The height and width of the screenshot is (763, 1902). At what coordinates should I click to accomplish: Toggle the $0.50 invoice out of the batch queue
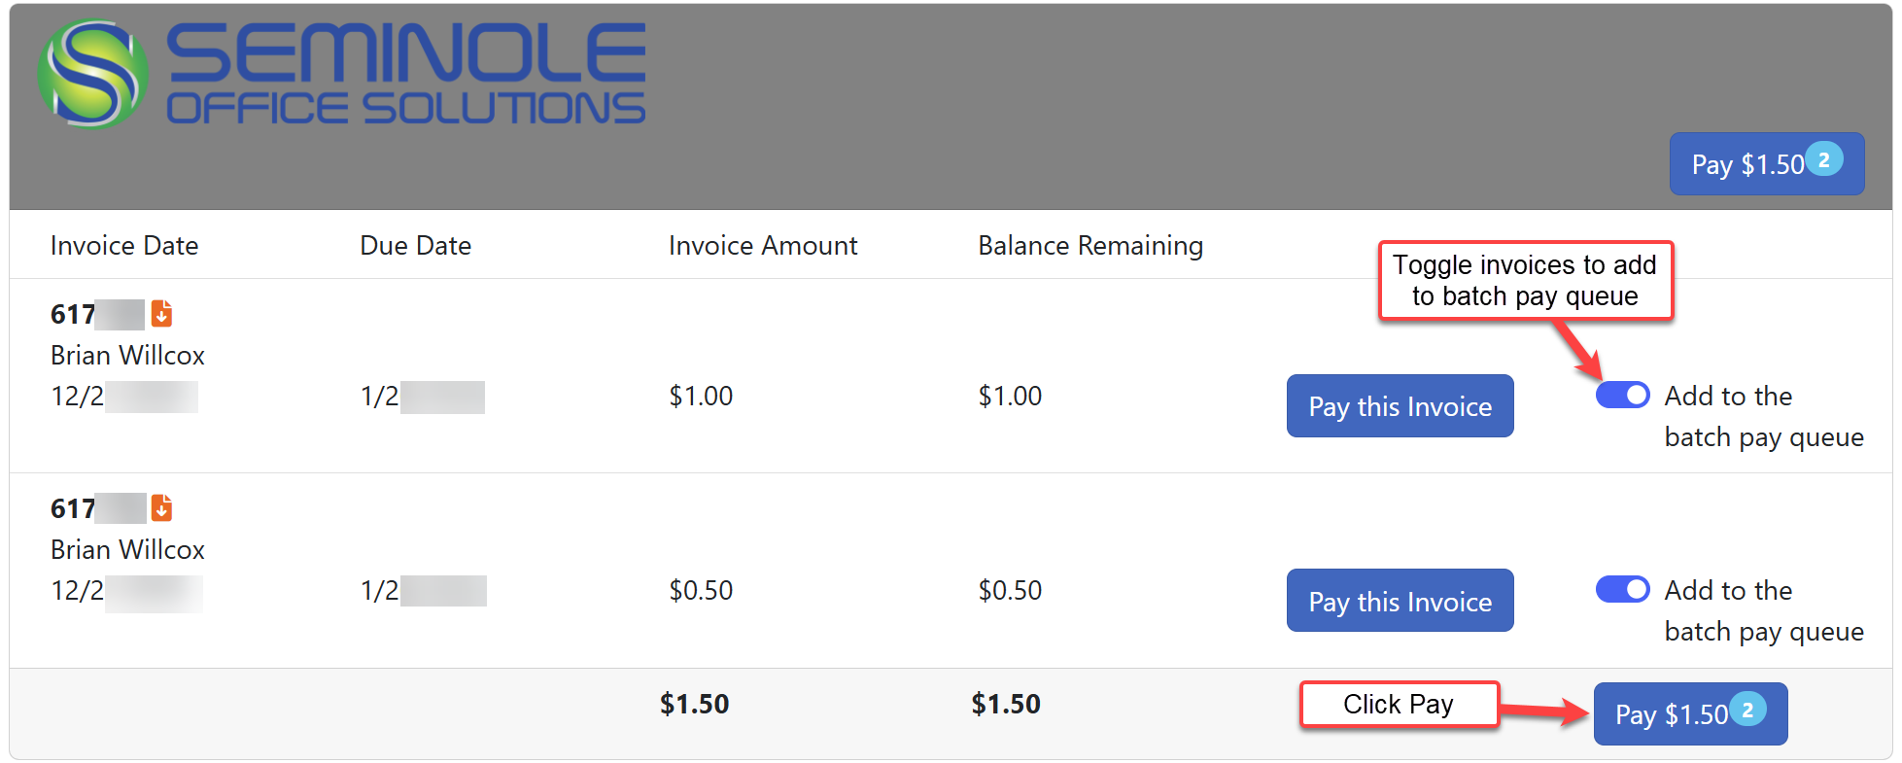[1621, 589]
